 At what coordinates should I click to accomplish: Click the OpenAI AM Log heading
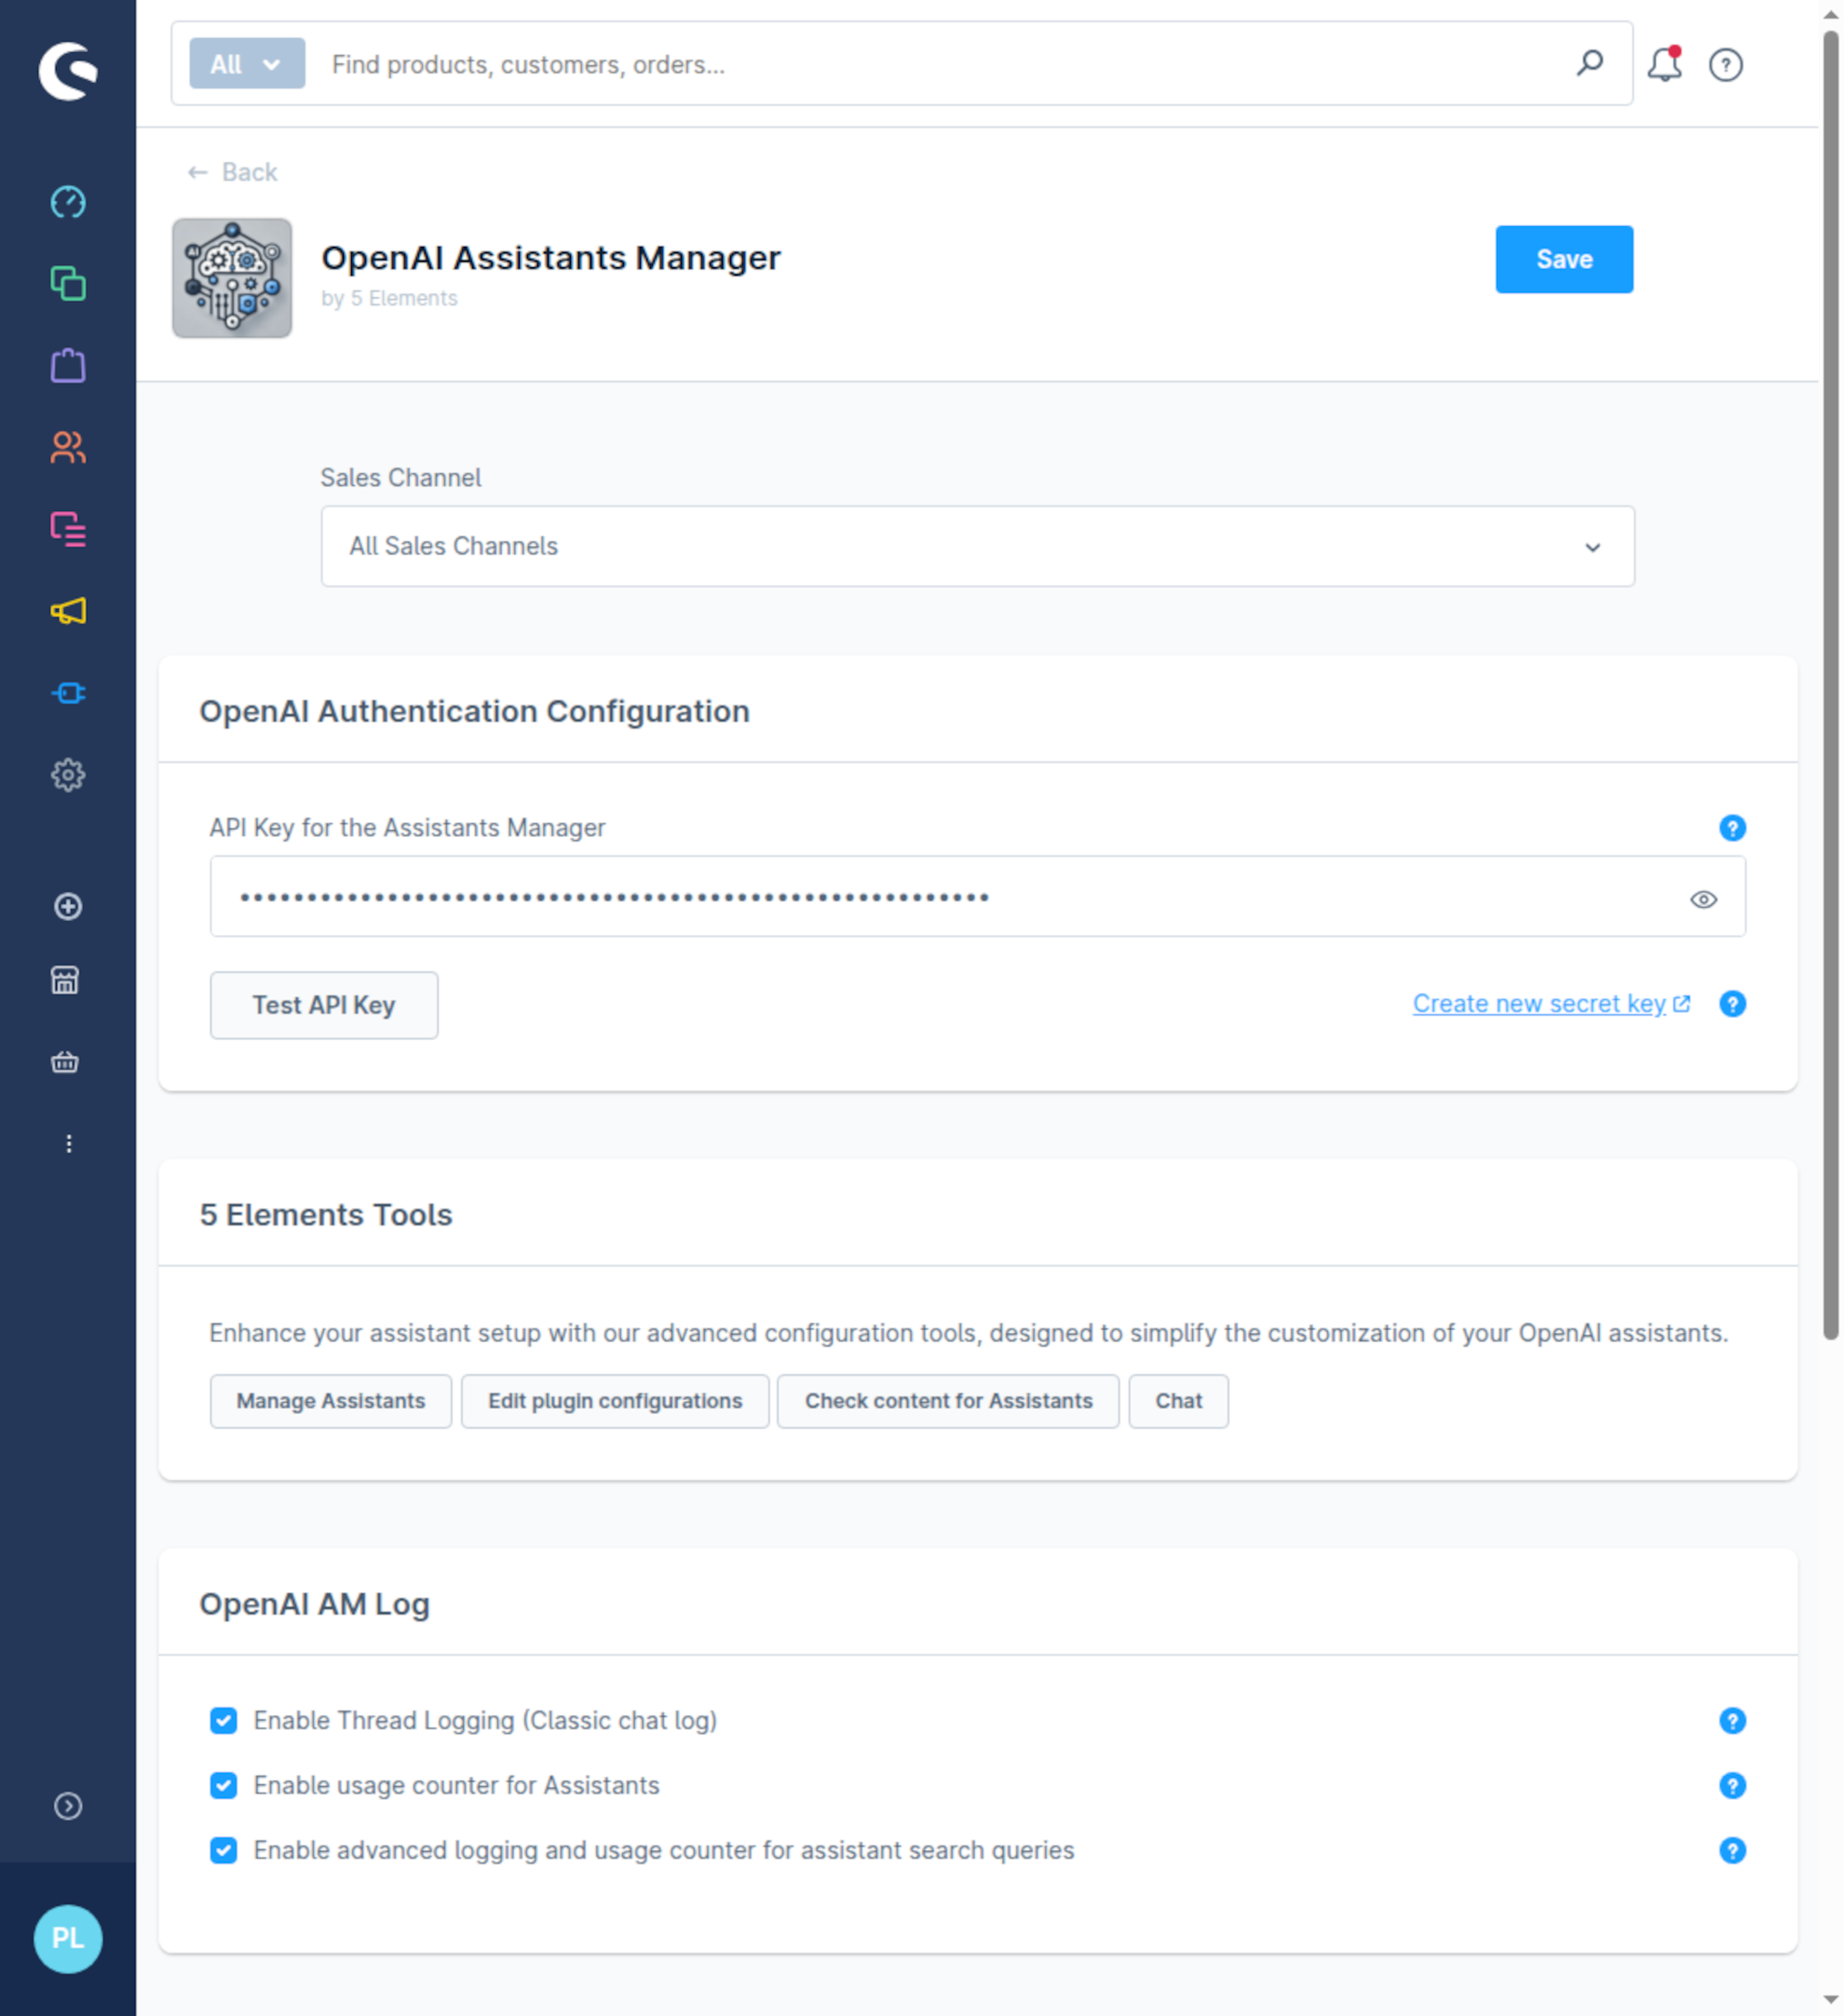tap(314, 1604)
